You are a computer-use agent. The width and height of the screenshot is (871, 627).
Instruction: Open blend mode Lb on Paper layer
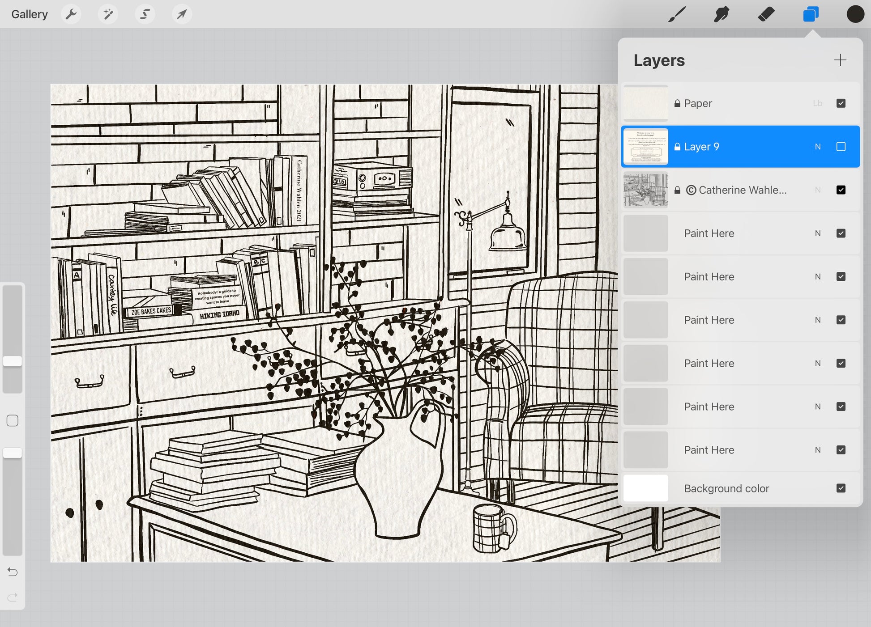[x=818, y=103]
